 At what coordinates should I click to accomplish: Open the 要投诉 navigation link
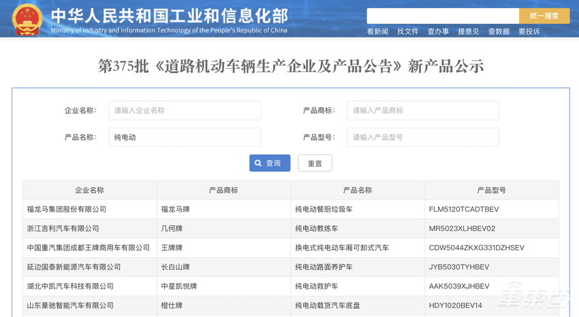click(x=529, y=31)
